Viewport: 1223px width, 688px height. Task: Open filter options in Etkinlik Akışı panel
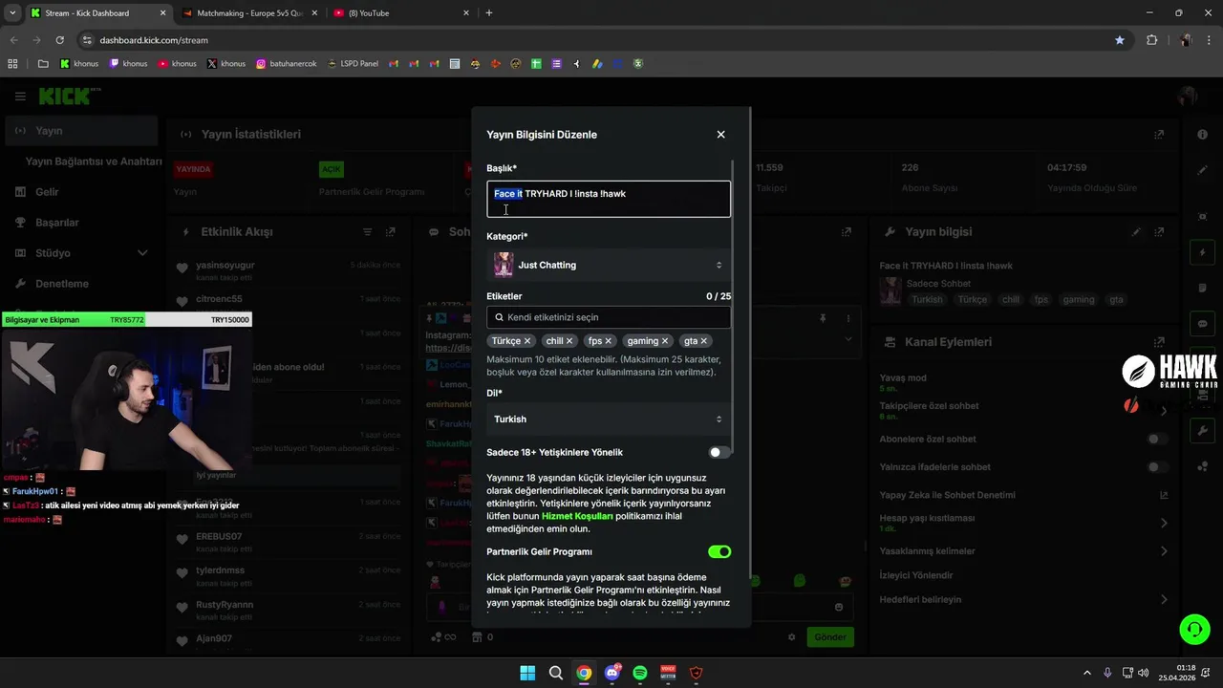pos(367,232)
